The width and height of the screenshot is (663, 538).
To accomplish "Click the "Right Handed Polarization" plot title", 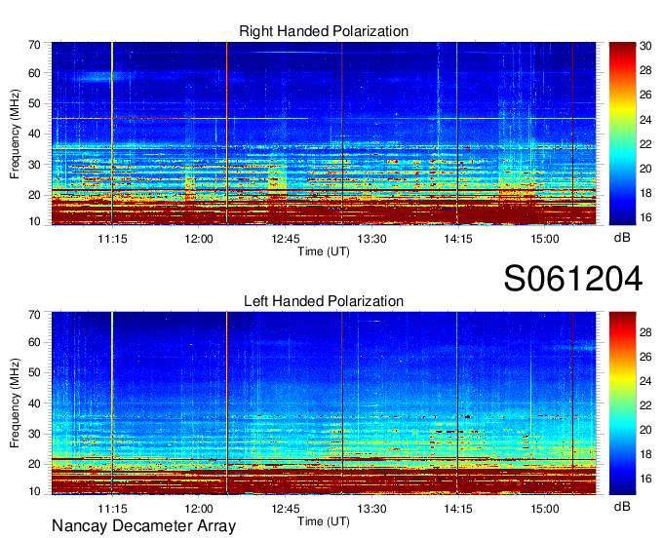I will pyautogui.click(x=324, y=31).
